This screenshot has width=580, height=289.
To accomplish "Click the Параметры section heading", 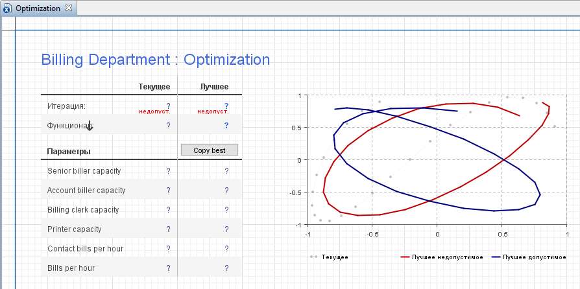I will pos(69,152).
